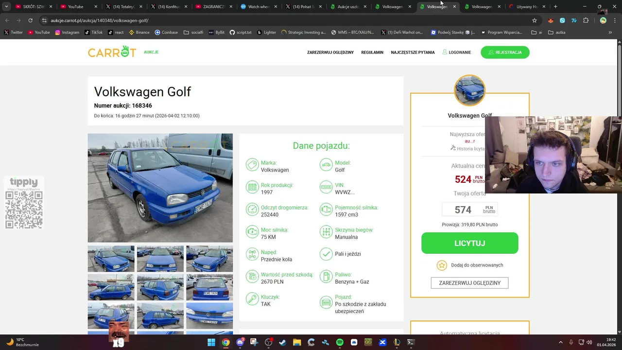
Task: Open the MetaMask fox extension
Action: [551, 20]
